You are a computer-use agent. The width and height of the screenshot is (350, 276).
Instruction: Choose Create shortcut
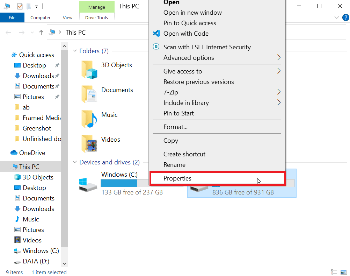[x=184, y=154]
